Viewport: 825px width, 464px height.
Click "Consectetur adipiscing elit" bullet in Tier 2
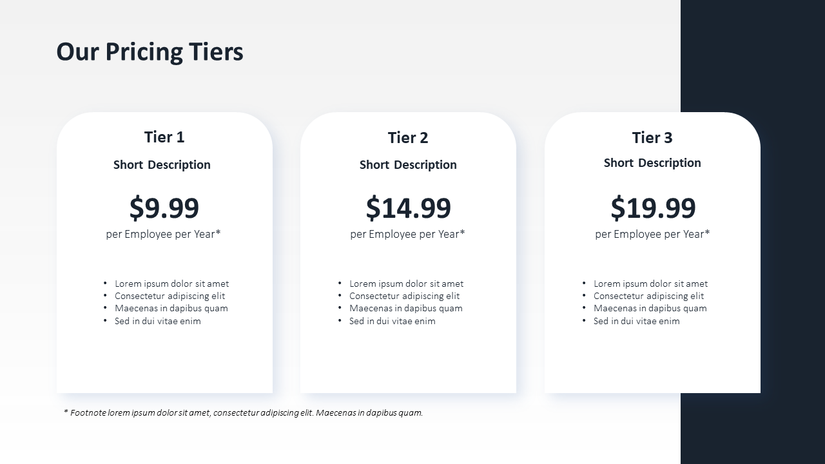[x=404, y=296]
